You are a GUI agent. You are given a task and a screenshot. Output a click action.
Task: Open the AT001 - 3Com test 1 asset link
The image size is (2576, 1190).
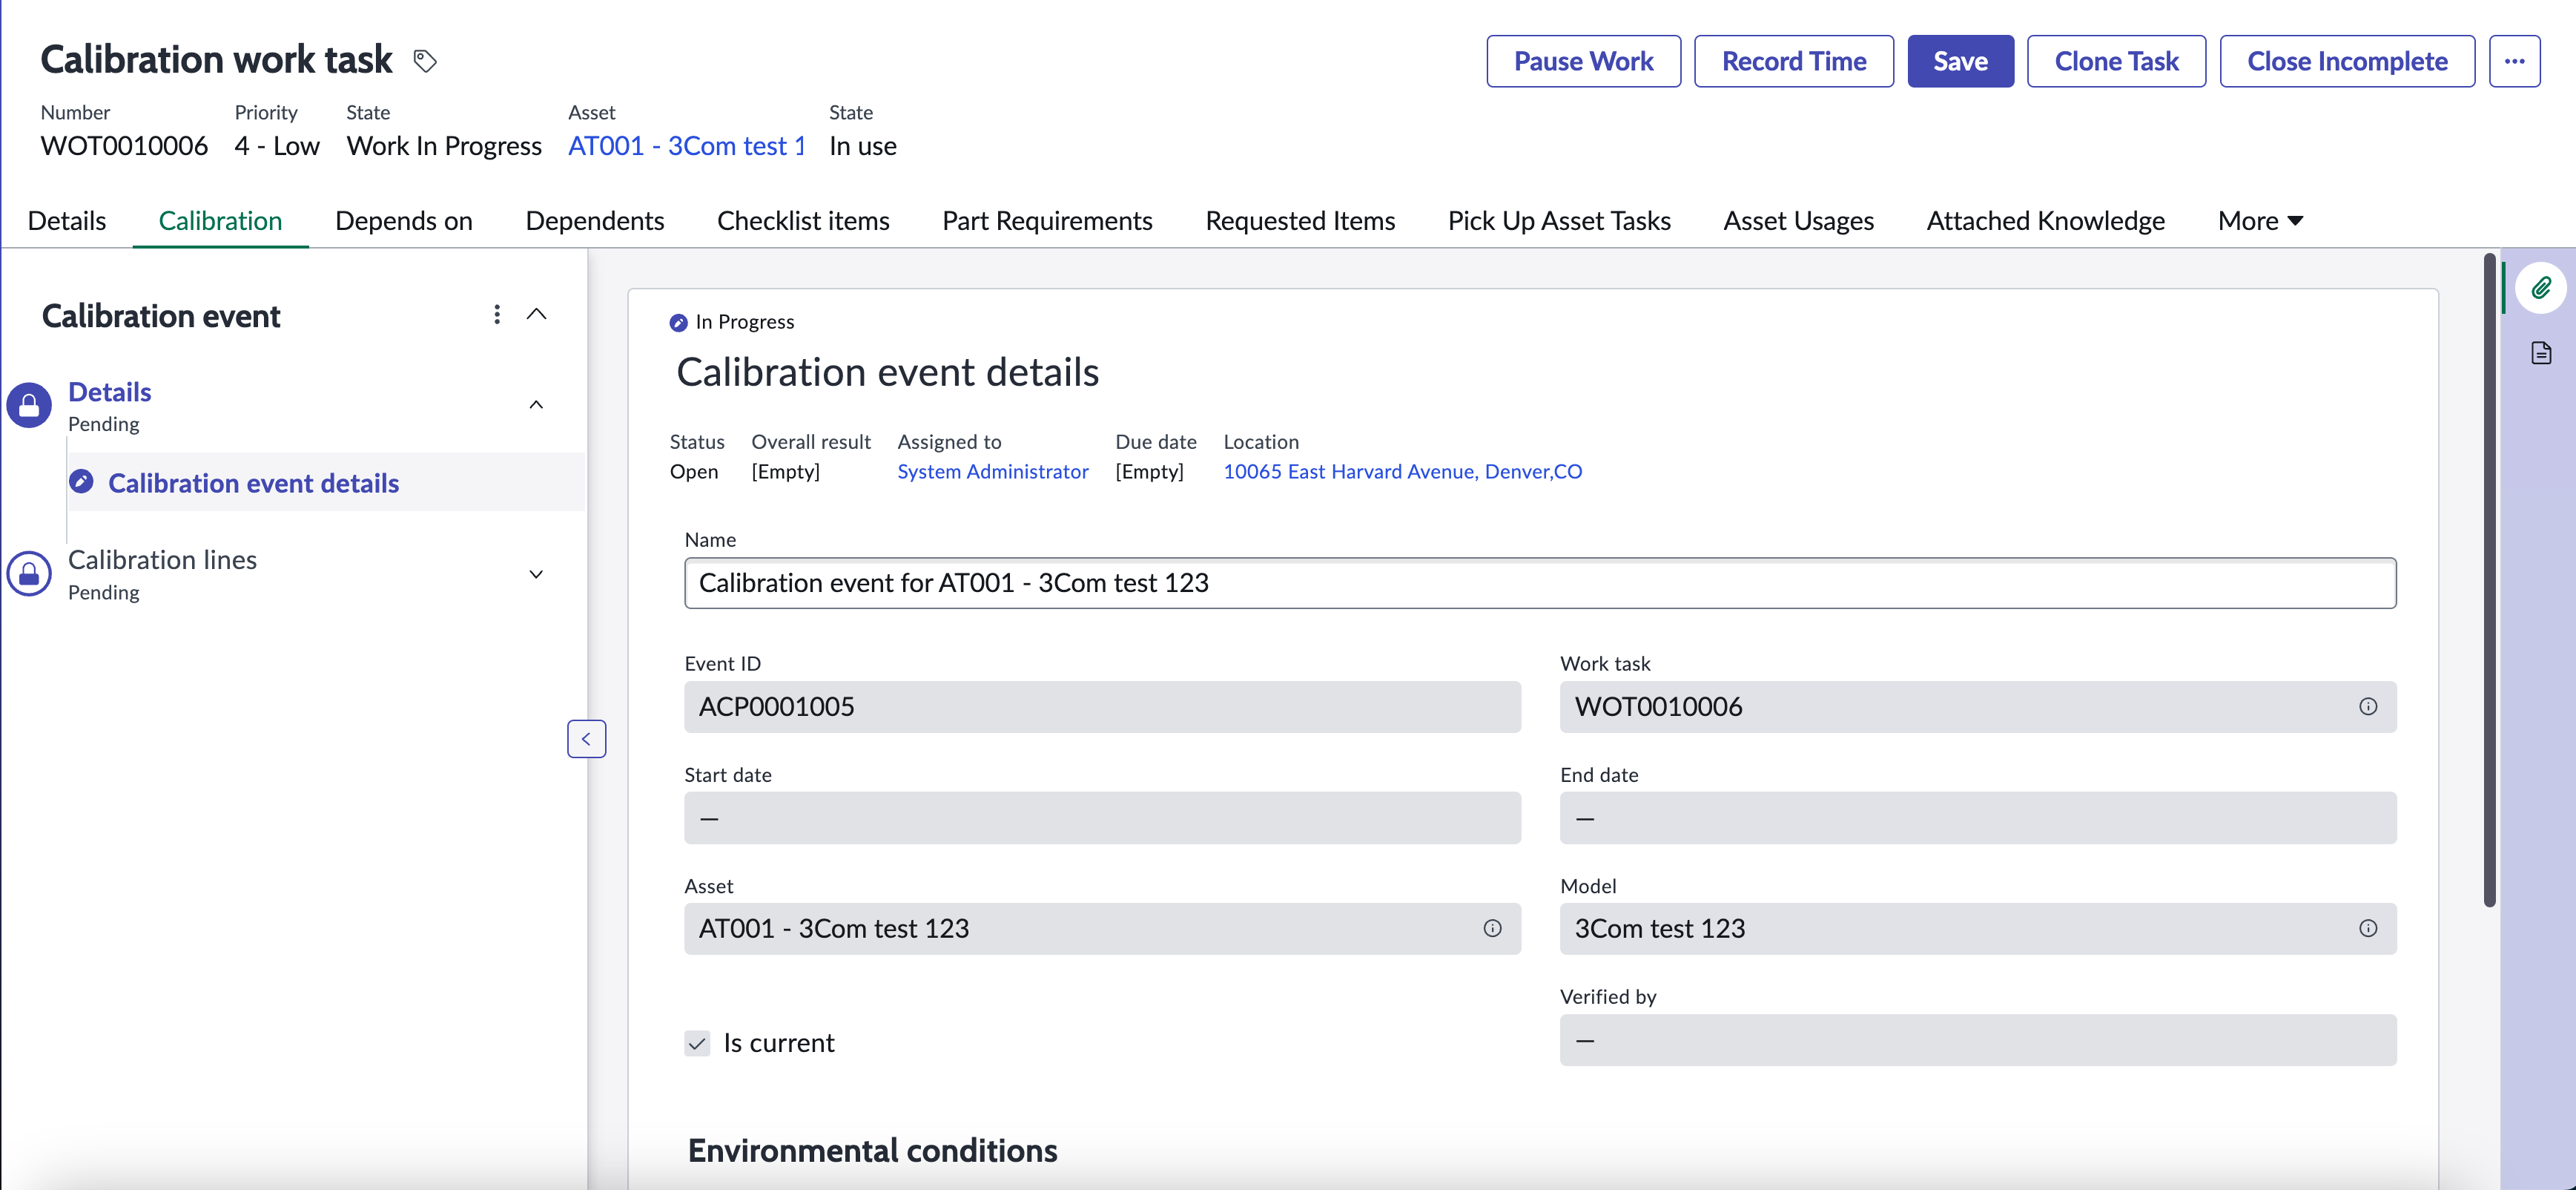pyautogui.click(x=687, y=146)
